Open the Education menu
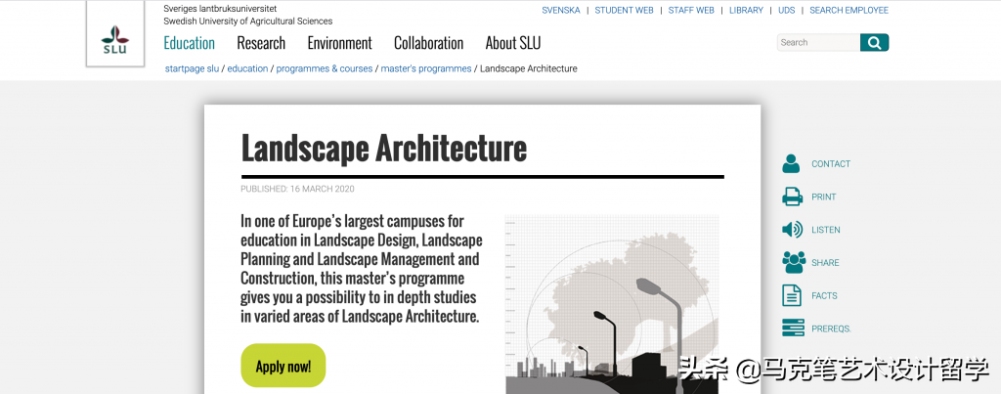Viewport: 1001px width, 394px height. [x=189, y=43]
